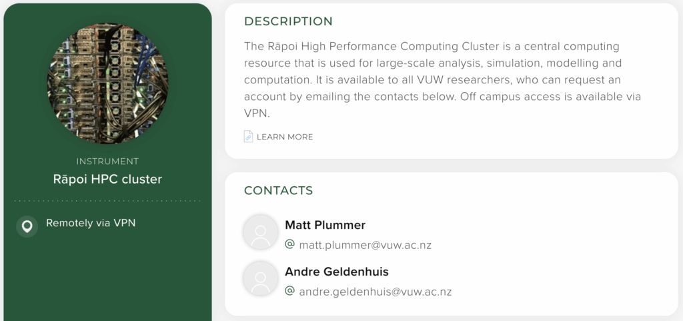The image size is (683, 321).
Task: Click the DESCRIPTION section heading
Action: point(288,21)
